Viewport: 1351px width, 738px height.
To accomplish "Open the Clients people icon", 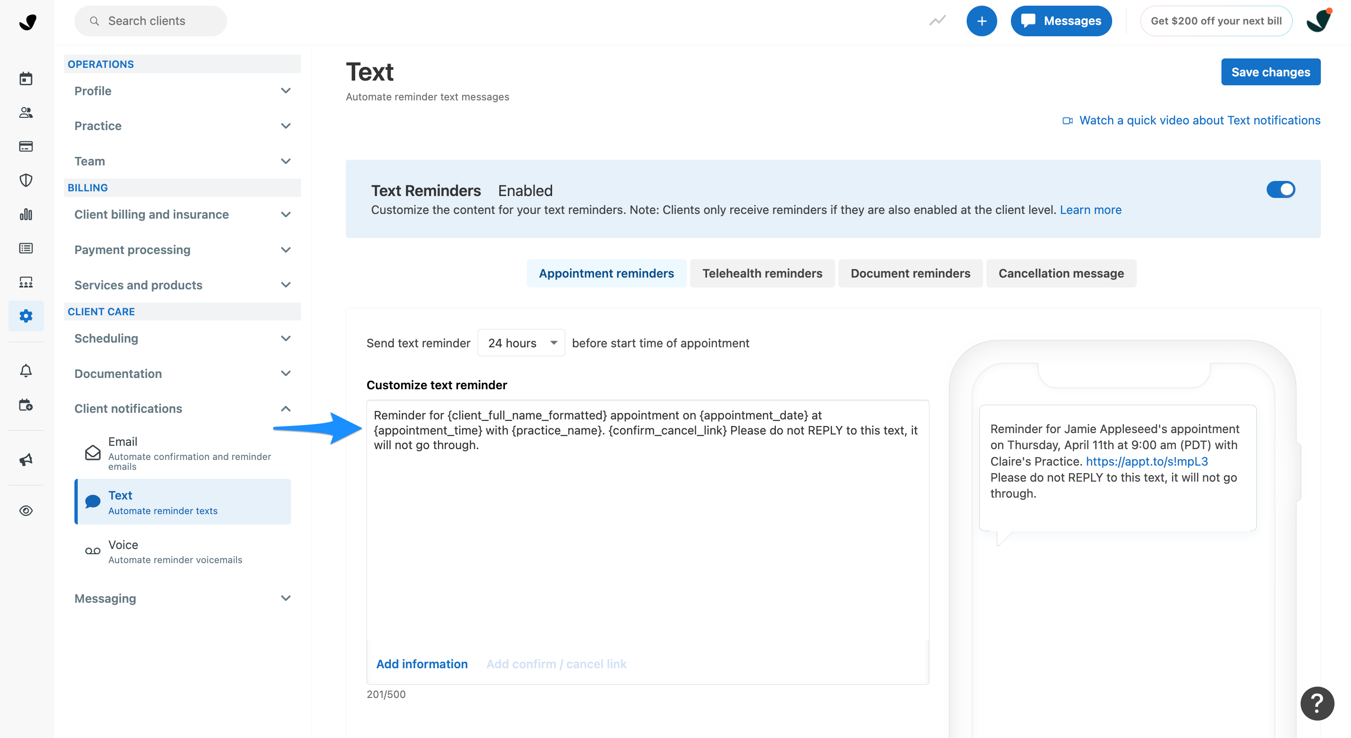I will tap(26, 113).
